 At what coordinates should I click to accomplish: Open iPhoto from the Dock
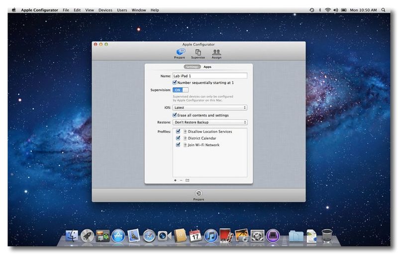coord(242,236)
